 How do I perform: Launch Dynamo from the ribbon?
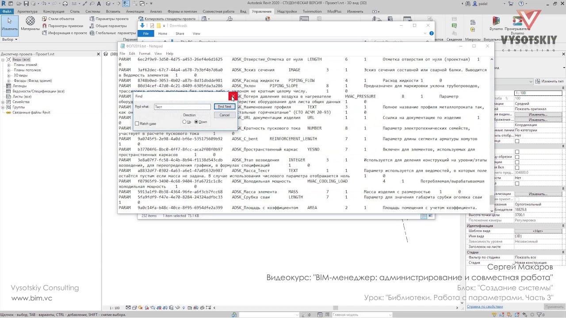coord(496,24)
